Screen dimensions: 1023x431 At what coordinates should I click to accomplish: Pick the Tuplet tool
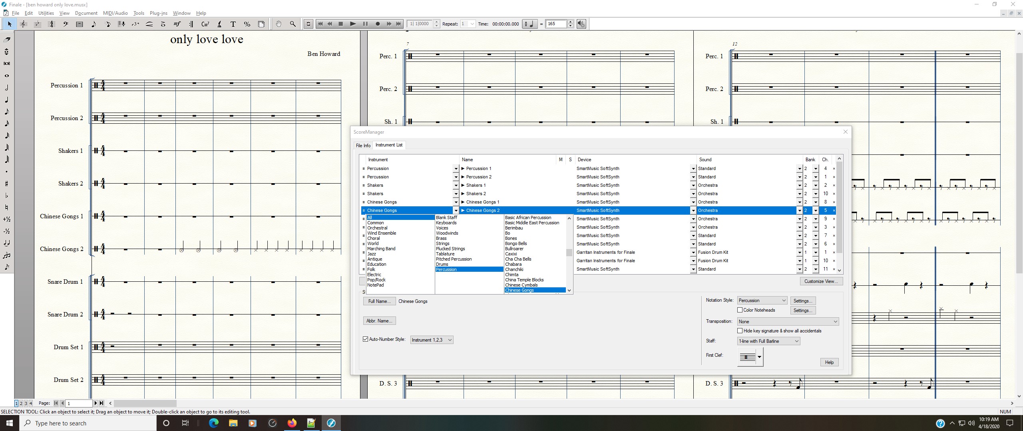(x=135, y=24)
